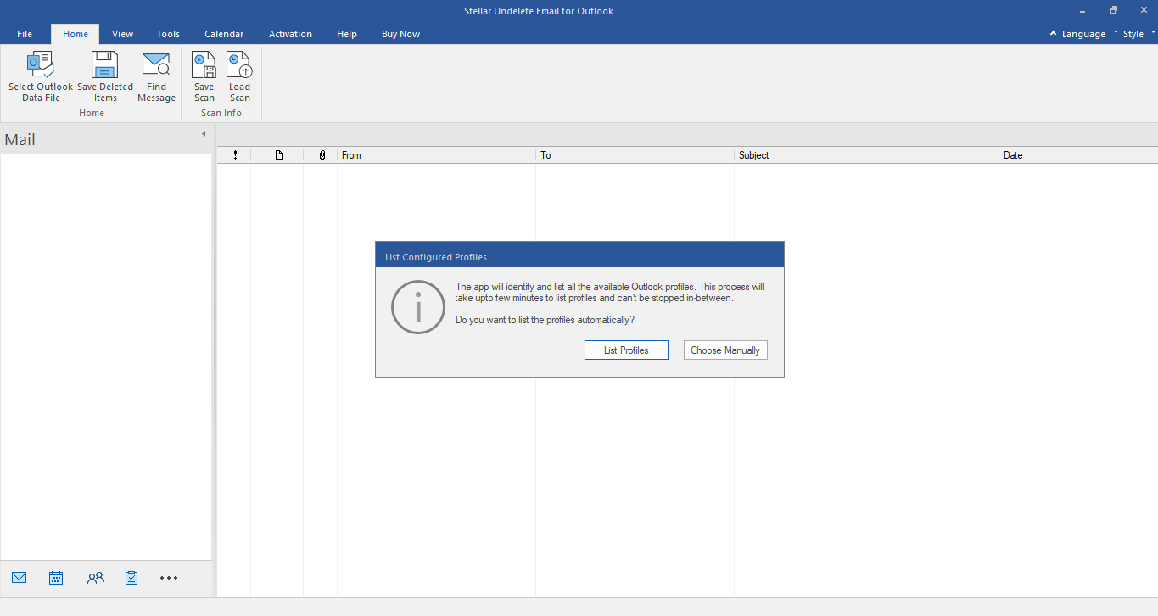
Task: Open the Calendar view icon
Action: point(56,577)
